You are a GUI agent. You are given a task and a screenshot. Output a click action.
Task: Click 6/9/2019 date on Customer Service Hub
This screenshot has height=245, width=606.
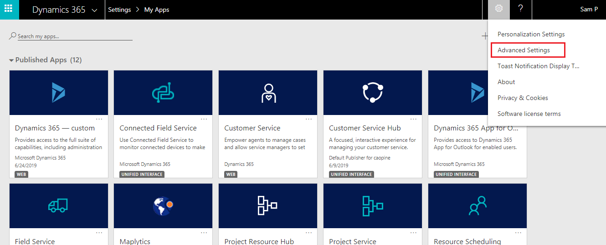coord(339,165)
